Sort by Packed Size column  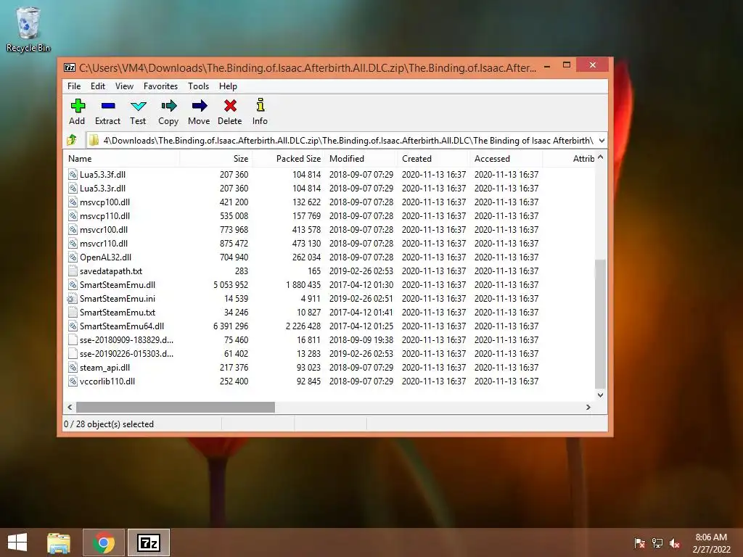(x=289, y=159)
